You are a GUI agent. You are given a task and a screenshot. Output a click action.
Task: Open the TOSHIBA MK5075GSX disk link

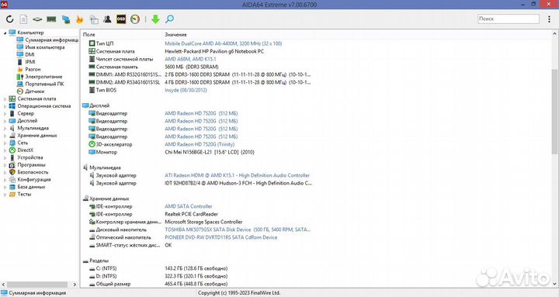[x=238, y=230]
